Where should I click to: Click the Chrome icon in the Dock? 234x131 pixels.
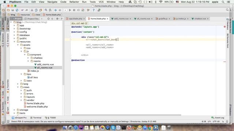(150, 128)
